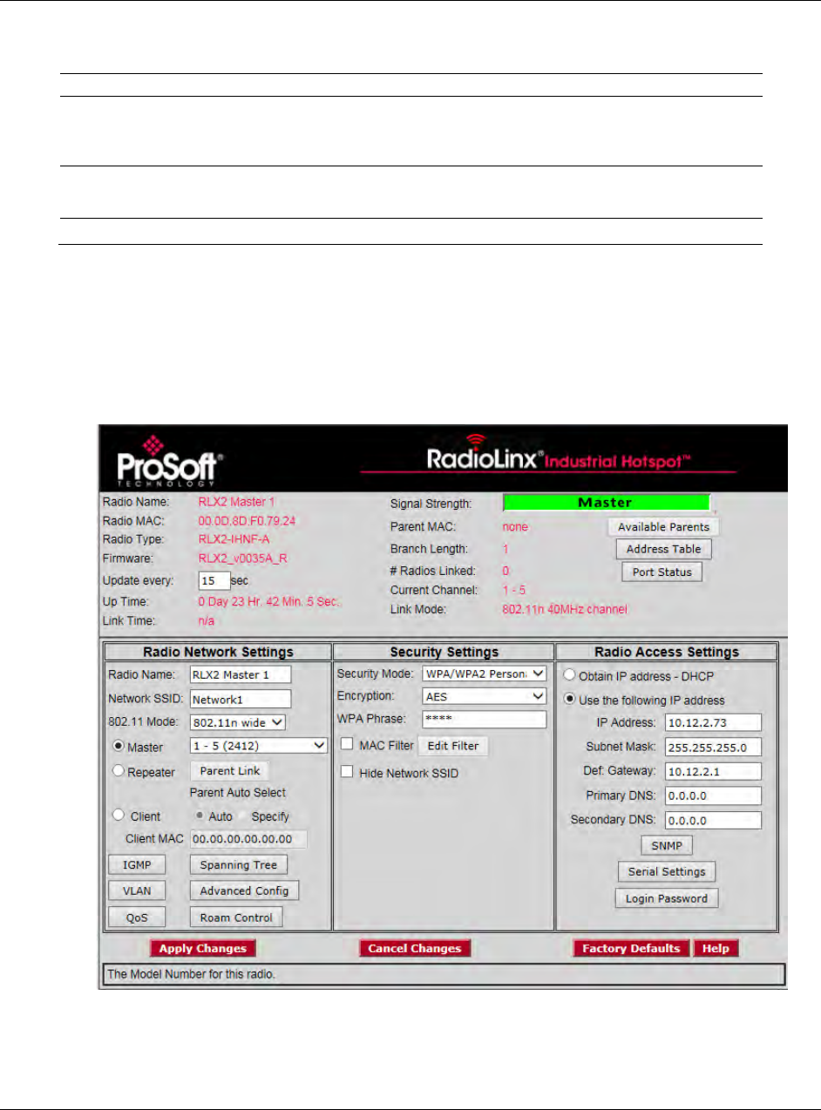Click the Update every seconds field

pyautogui.click(x=214, y=581)
